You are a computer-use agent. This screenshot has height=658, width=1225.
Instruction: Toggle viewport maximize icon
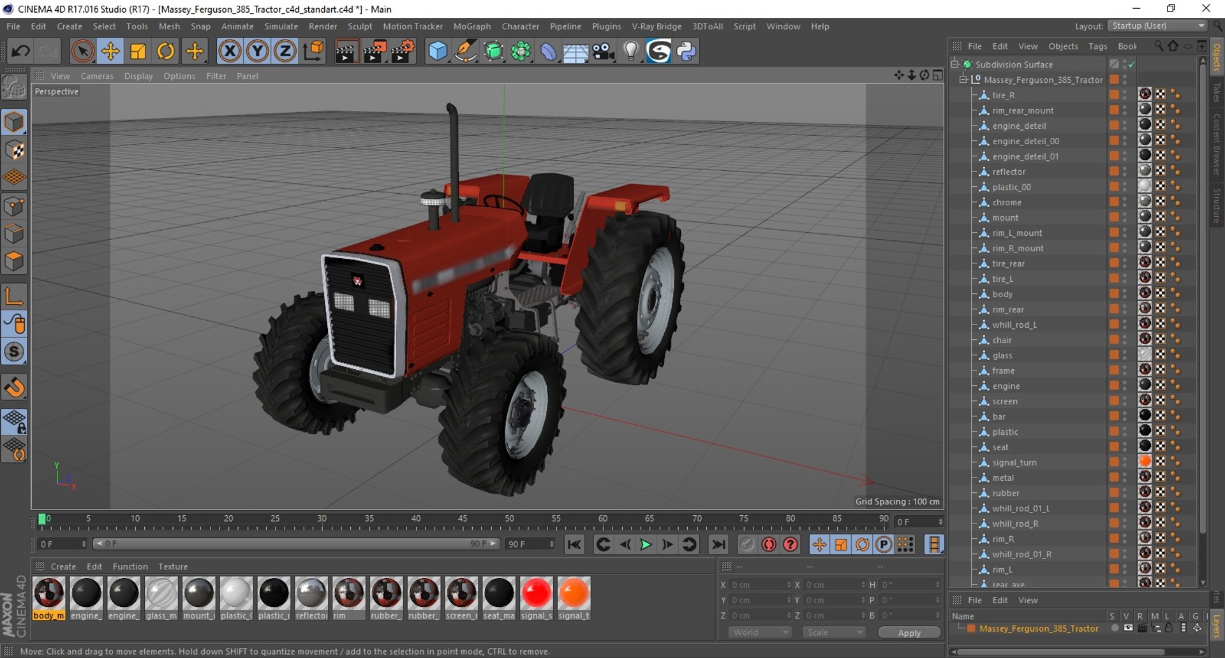(x=937, y=75)
